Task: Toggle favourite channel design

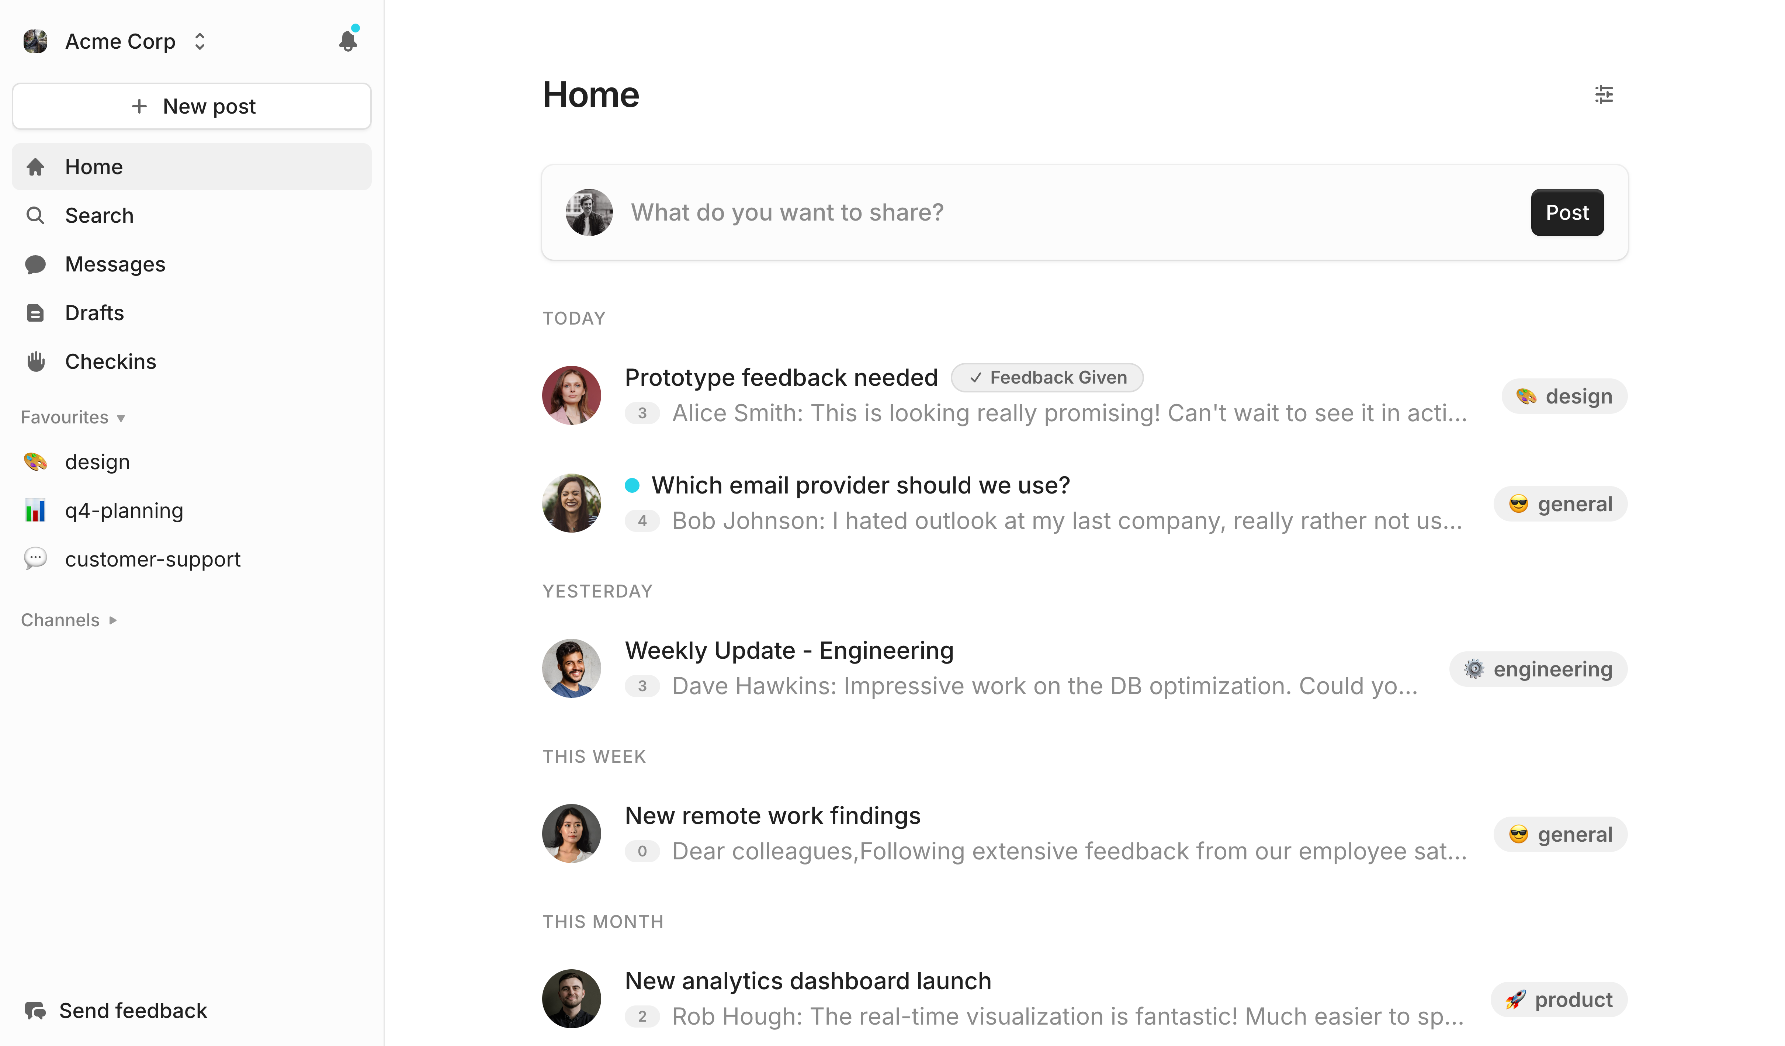Action: tap(97, 461)
